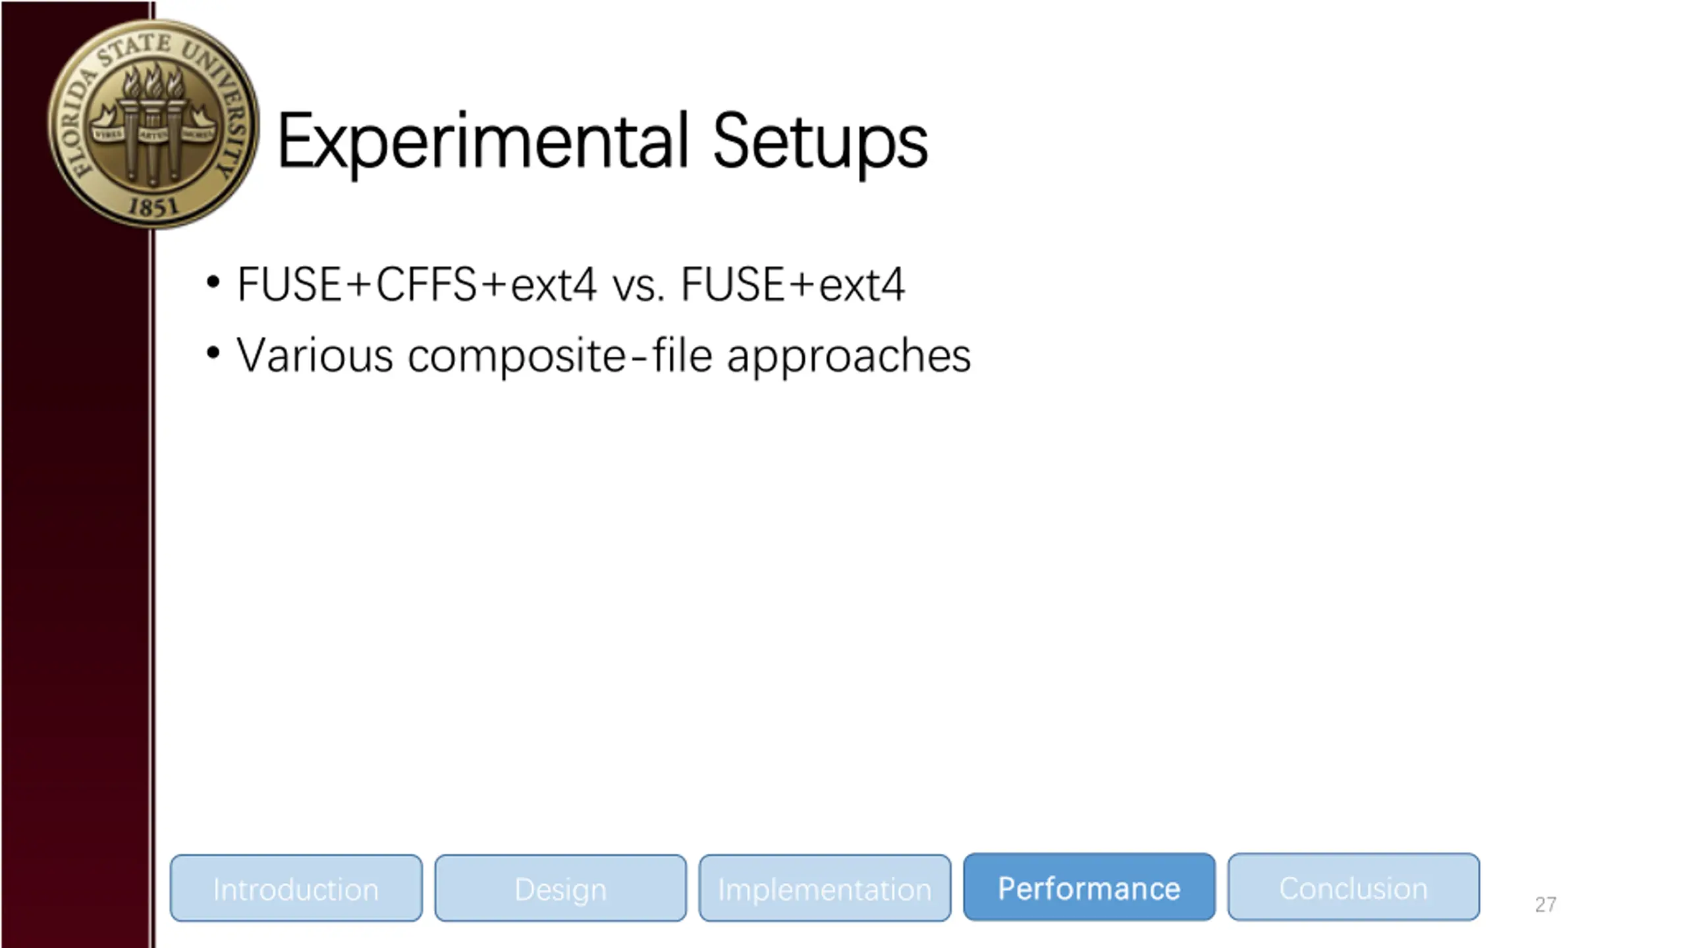Click the first bullet point marker
This screenshot has height=948, width=1686.
(x=212, y=283)
